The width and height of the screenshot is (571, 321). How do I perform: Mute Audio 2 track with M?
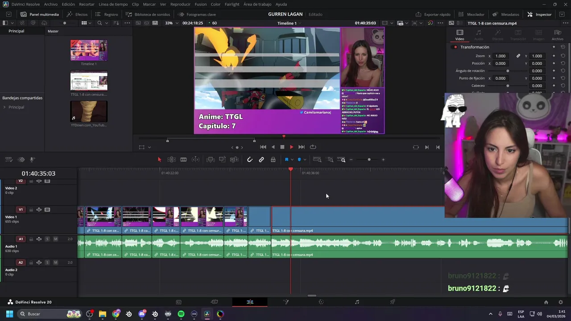pyautogui.click(x=55, y=263)
